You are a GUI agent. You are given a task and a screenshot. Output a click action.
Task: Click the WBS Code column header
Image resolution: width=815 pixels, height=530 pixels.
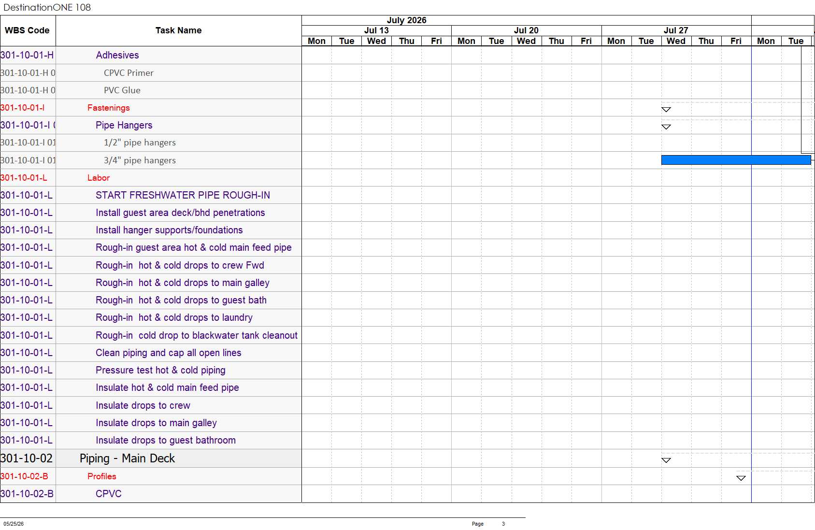(x=28, y=30)
